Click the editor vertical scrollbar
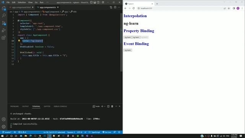The image size is (245, 138). coord(121,42)
